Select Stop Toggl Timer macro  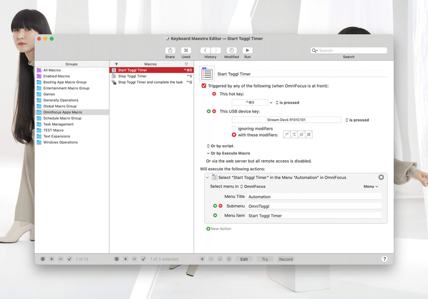tap(152, 76)
